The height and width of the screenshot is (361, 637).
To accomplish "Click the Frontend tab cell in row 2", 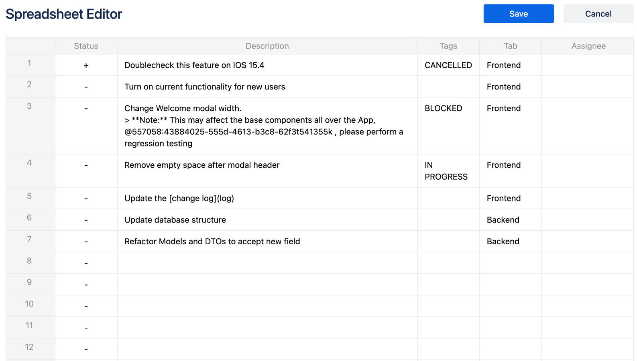I will 511,87.
